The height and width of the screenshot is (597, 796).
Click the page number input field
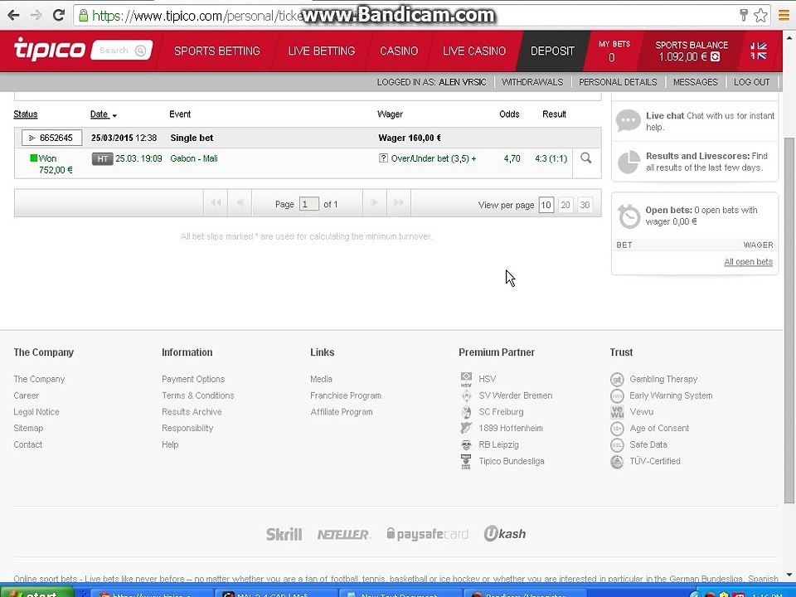coord(309,204)
